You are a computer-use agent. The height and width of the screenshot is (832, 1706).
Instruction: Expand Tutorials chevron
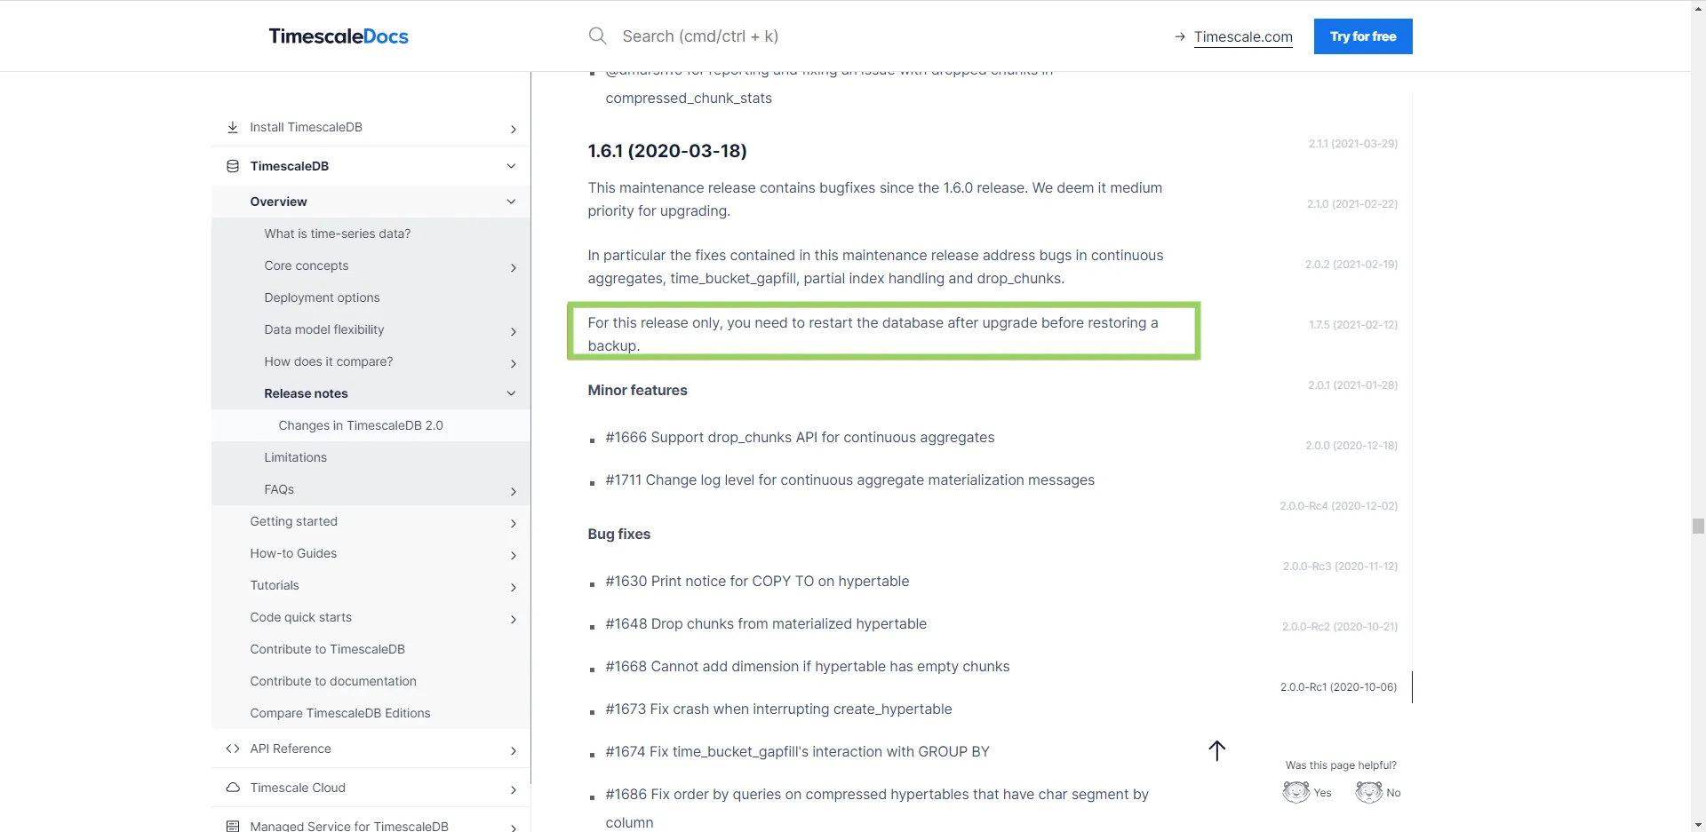[514, 587]
